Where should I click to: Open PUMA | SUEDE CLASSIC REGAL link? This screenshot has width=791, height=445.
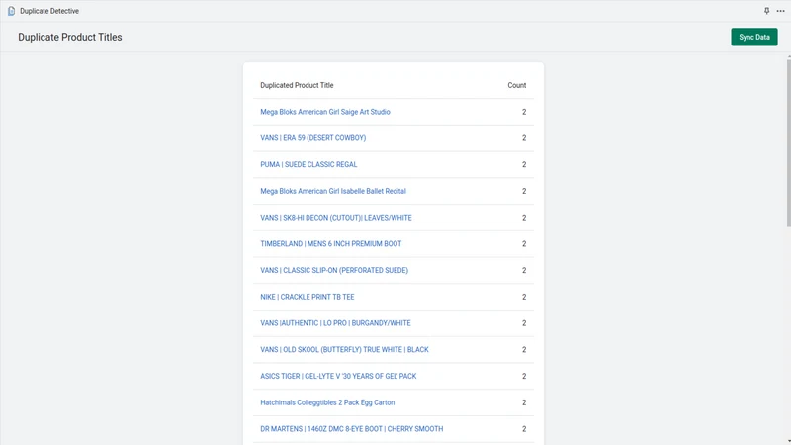308,164
